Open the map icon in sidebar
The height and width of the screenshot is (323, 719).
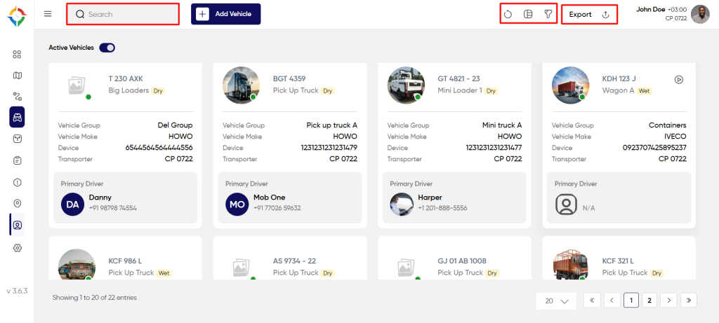17,76
